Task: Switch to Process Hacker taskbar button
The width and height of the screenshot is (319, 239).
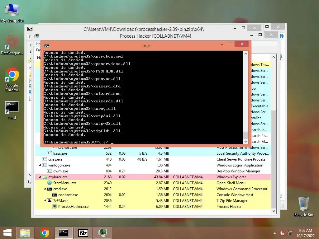Action: click(x=102, y=233)
